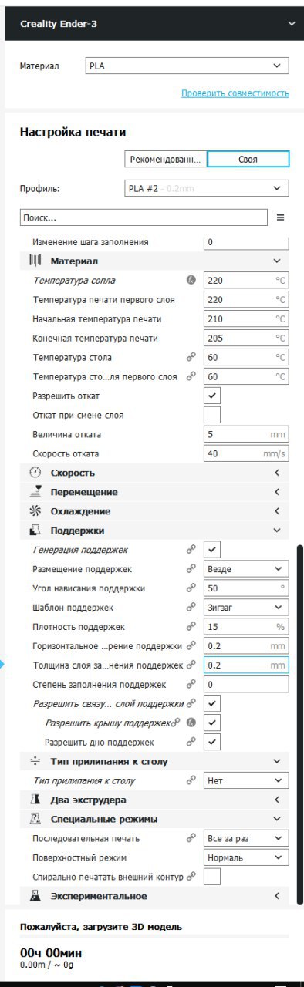Toggle Разрешить связу... слой поддержки checkbox

pos(212,703)
